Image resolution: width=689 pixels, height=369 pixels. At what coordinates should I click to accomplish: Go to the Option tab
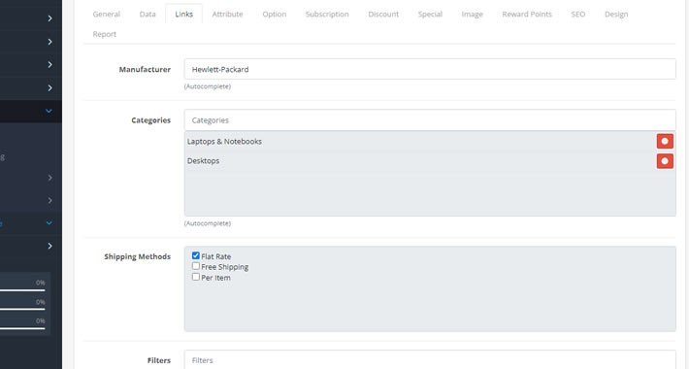coord(275,14)
